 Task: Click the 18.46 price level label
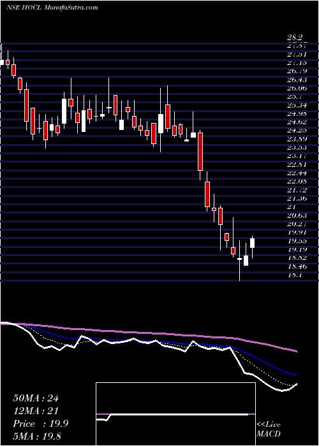[x=297, y=266]
